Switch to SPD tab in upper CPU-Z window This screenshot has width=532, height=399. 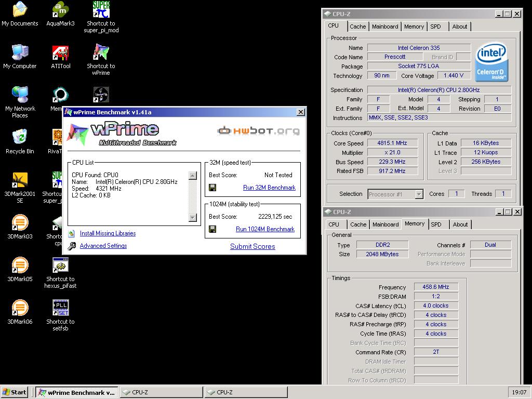click(436, 26)
